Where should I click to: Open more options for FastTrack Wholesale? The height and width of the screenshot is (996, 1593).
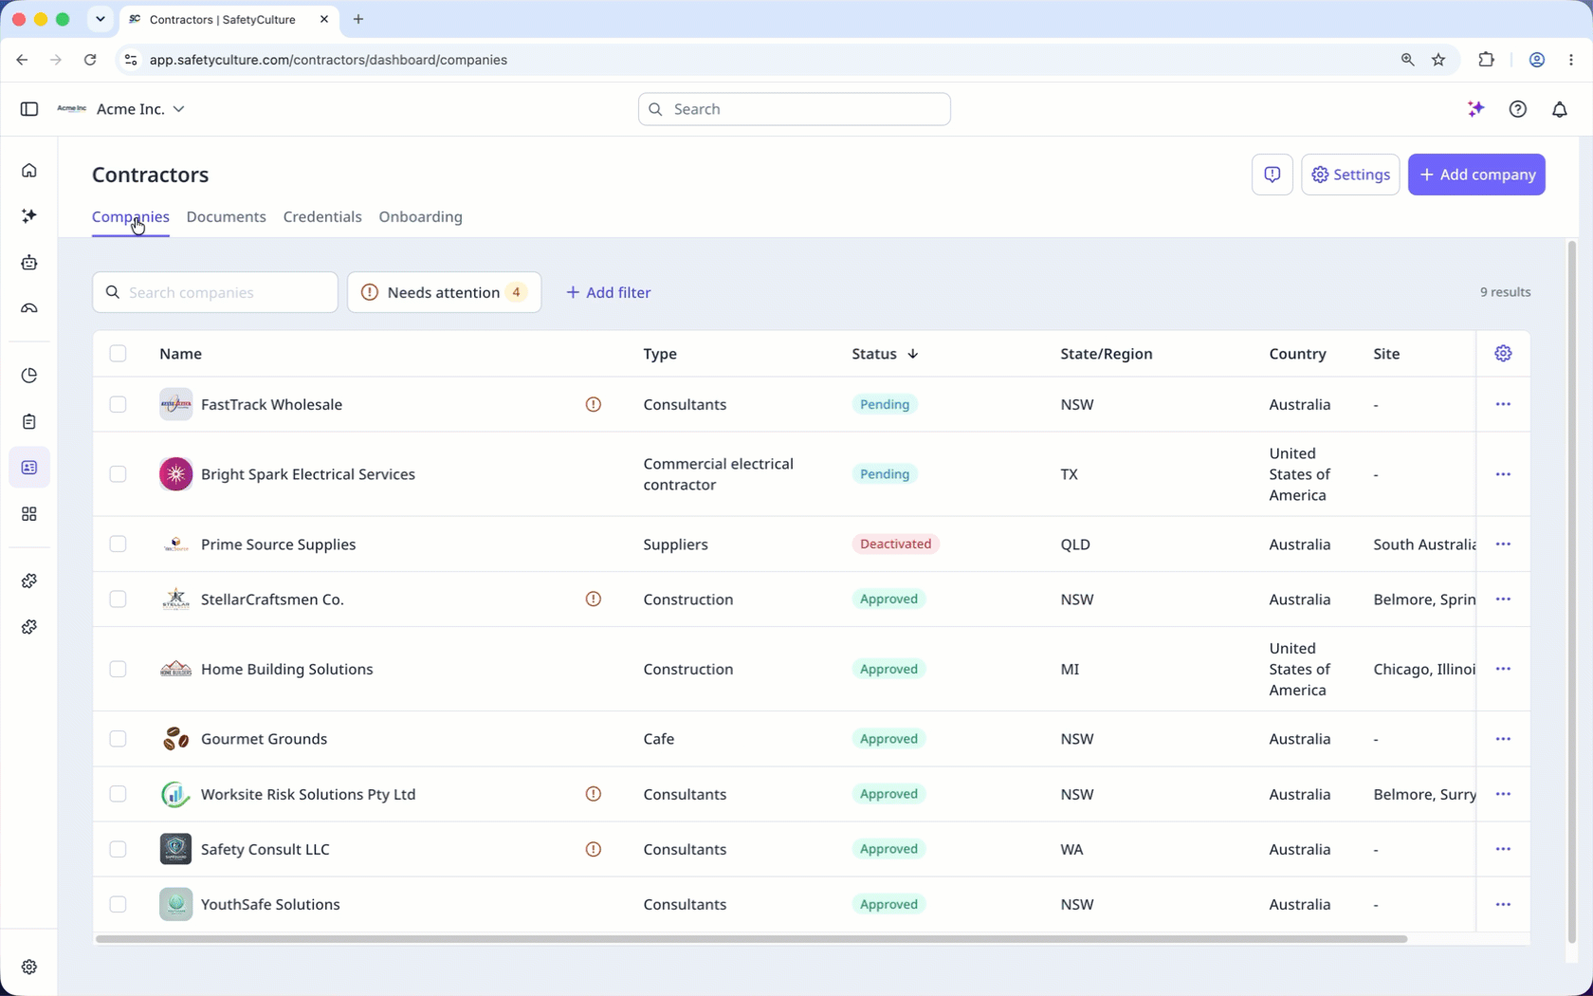pos(1503,404)
